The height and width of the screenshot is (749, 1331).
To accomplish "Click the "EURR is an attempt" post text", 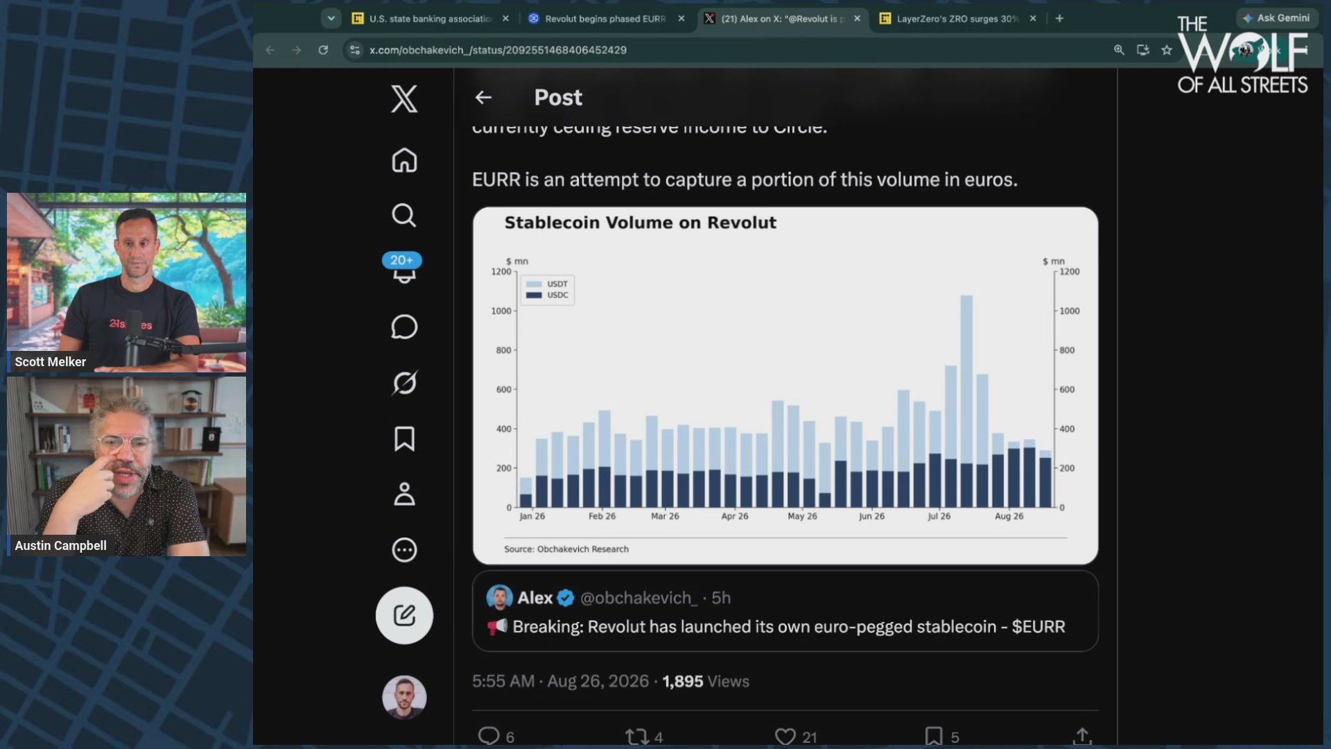I will click(745, 180).
